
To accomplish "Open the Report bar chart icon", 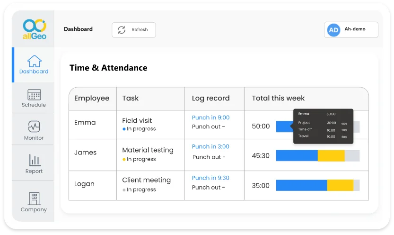I will [x=34, y=160].
